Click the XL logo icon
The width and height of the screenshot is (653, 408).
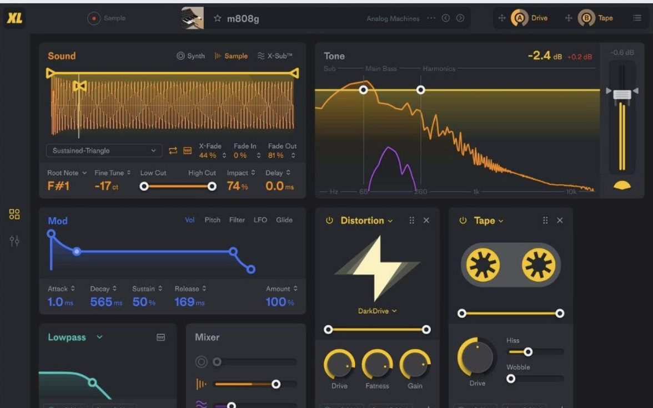coord(14,18)
